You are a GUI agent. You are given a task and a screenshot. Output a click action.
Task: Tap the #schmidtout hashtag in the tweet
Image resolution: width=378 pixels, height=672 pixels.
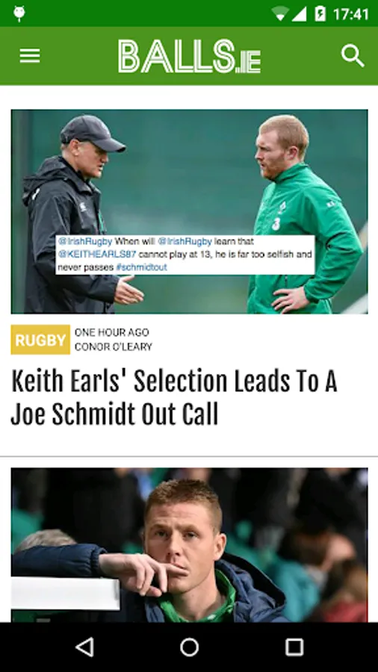coord(141,267)
